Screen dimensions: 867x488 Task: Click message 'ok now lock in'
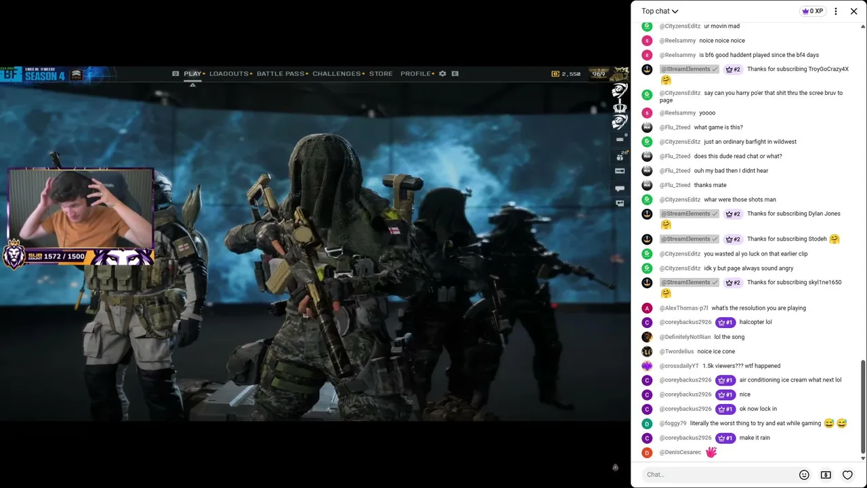(x=758, y=409)
